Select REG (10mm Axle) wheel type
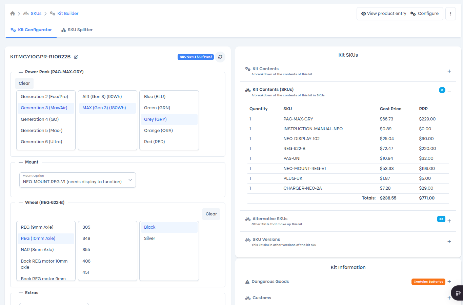The height and width of the screenshot is (305, 463). 46,239
